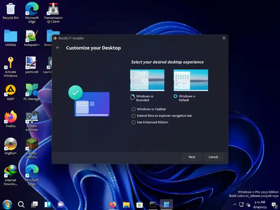Open taskbar Search magnifier
Viewport: 280px width, 210px height.
[21, 205]
